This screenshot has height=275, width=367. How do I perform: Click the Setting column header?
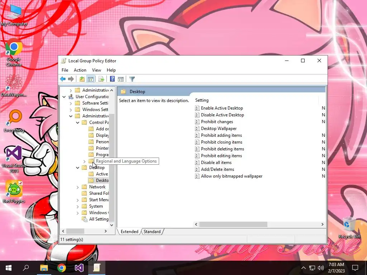click(256, 100)
